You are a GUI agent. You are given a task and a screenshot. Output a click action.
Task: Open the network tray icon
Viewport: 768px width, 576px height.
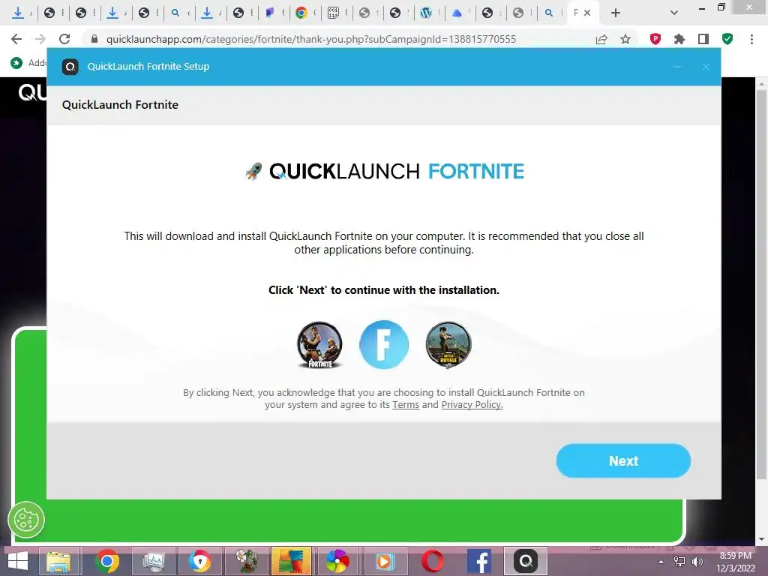click(679, 562)
